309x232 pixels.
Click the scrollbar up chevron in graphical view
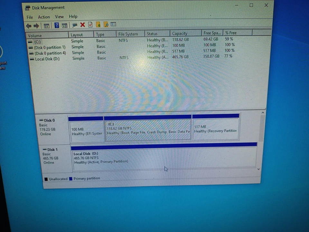pyautogui.click(x=263, y=112)
